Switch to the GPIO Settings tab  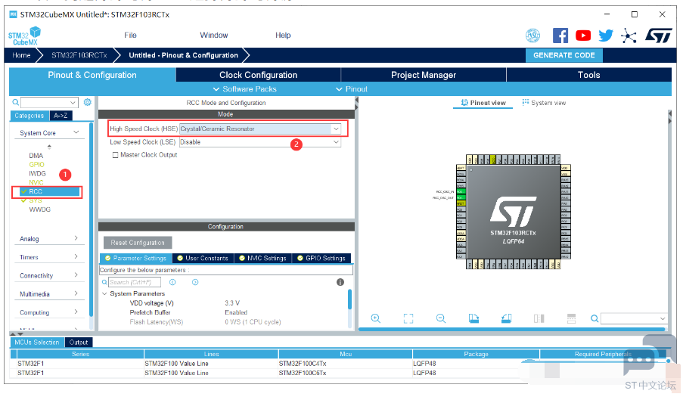(x=321, y=258)
